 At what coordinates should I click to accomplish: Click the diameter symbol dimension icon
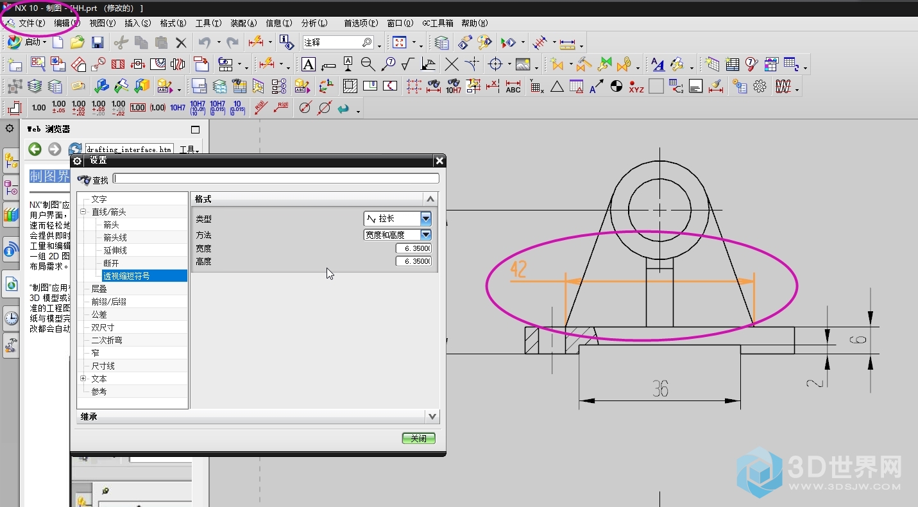(x=305, y=108)
